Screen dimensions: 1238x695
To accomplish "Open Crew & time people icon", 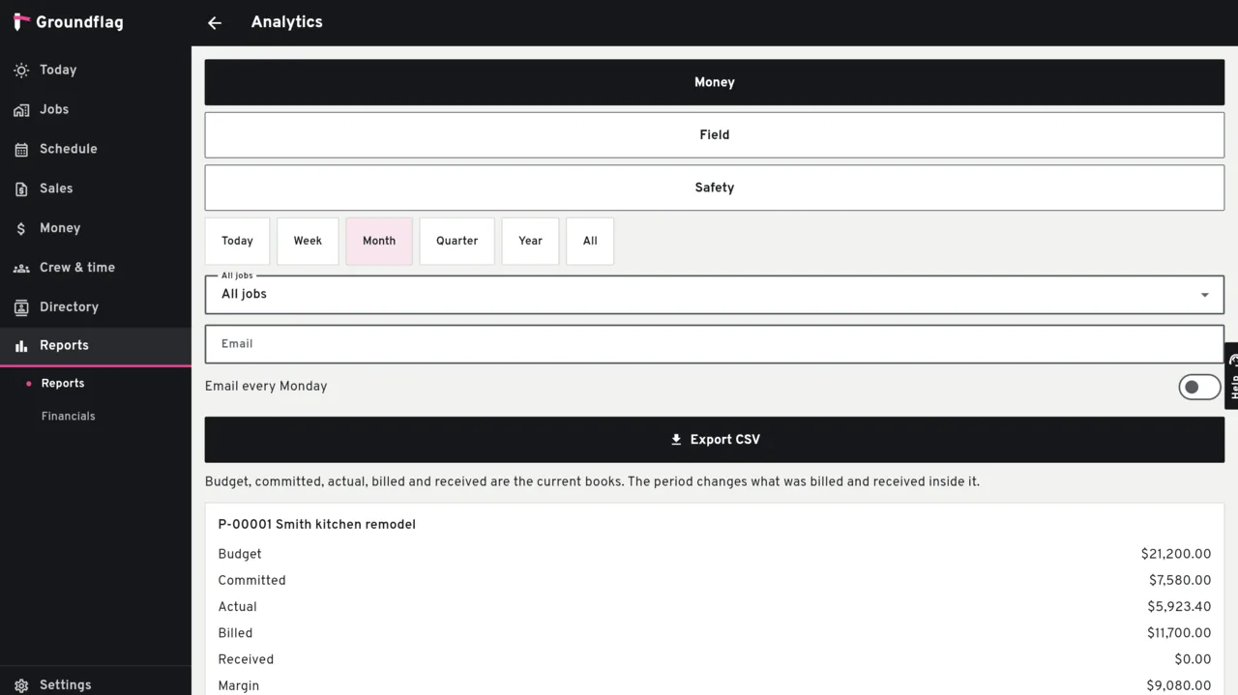I will click(x=21, y=268).
